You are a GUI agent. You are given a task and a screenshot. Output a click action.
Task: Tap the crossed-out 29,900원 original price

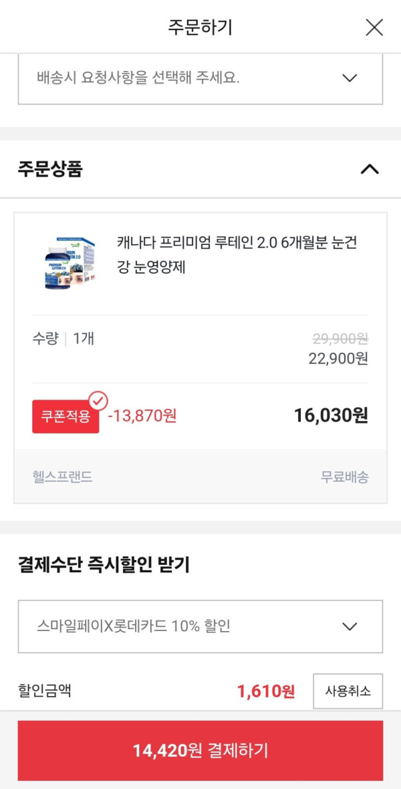click(339, 339)
